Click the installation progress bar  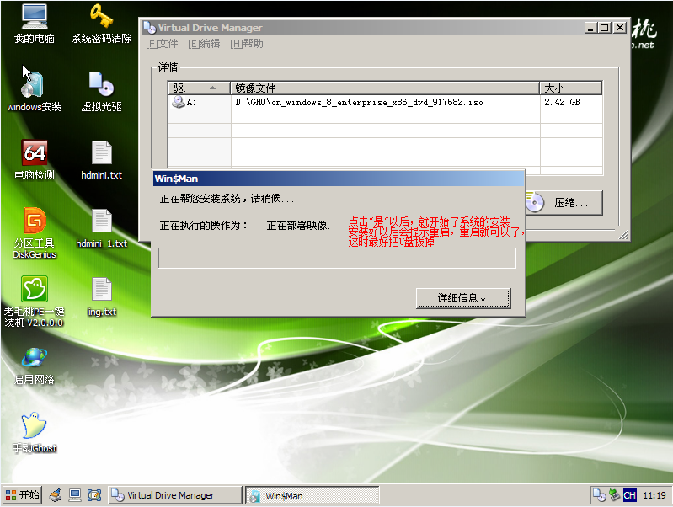[337, 258]
